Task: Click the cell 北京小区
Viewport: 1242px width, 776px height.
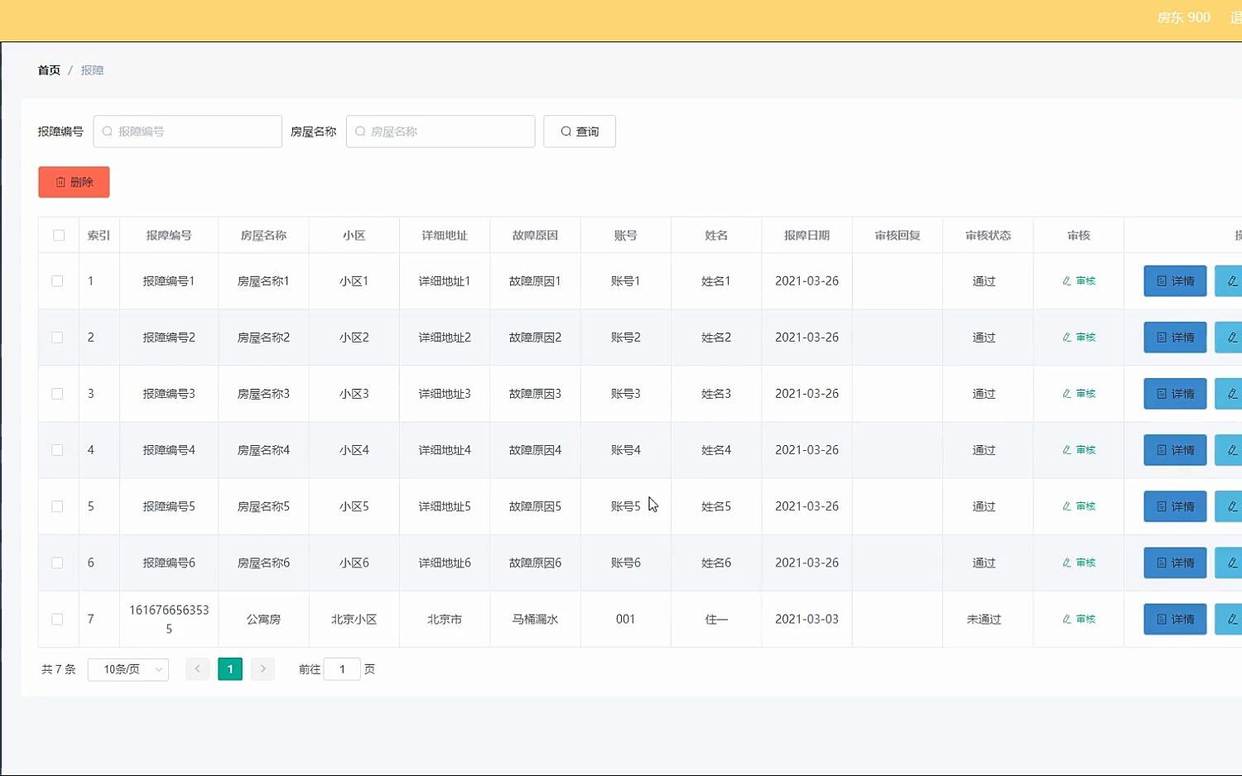Action: tap(354, 619)
